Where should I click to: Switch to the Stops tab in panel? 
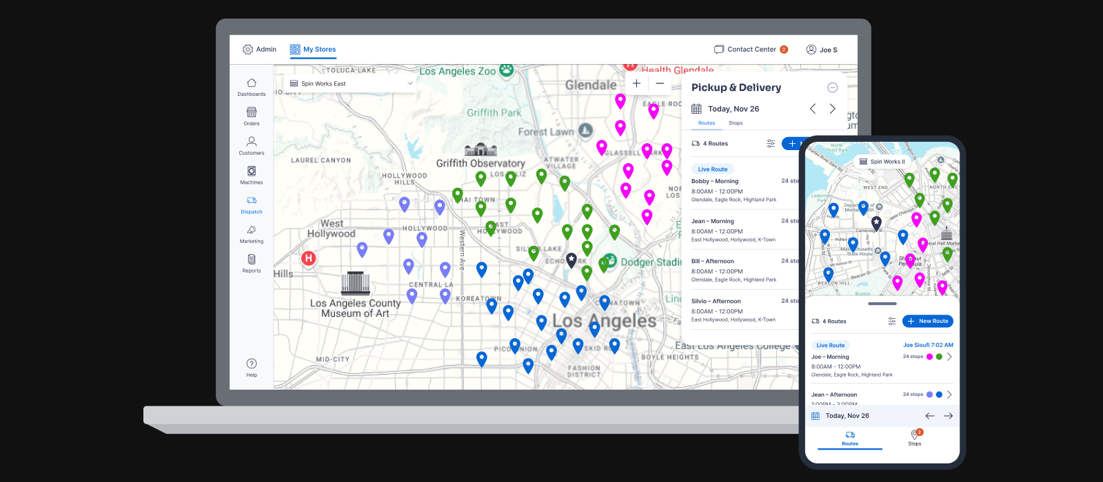[x=736, y=123]
